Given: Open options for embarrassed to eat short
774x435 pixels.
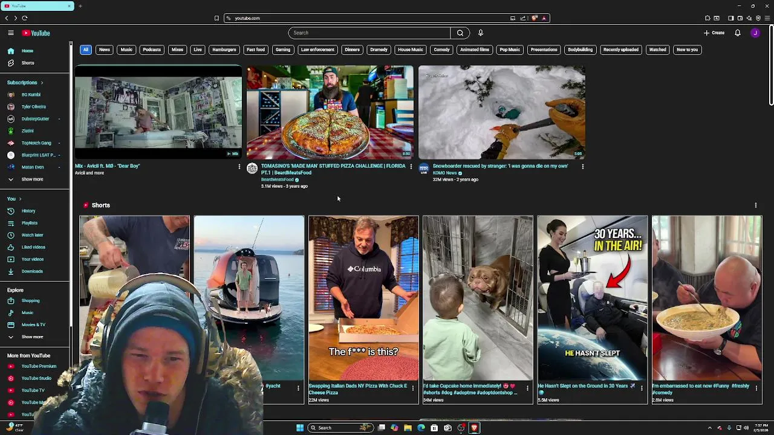Looking at the screenshot, I should [x=756, y=388].
